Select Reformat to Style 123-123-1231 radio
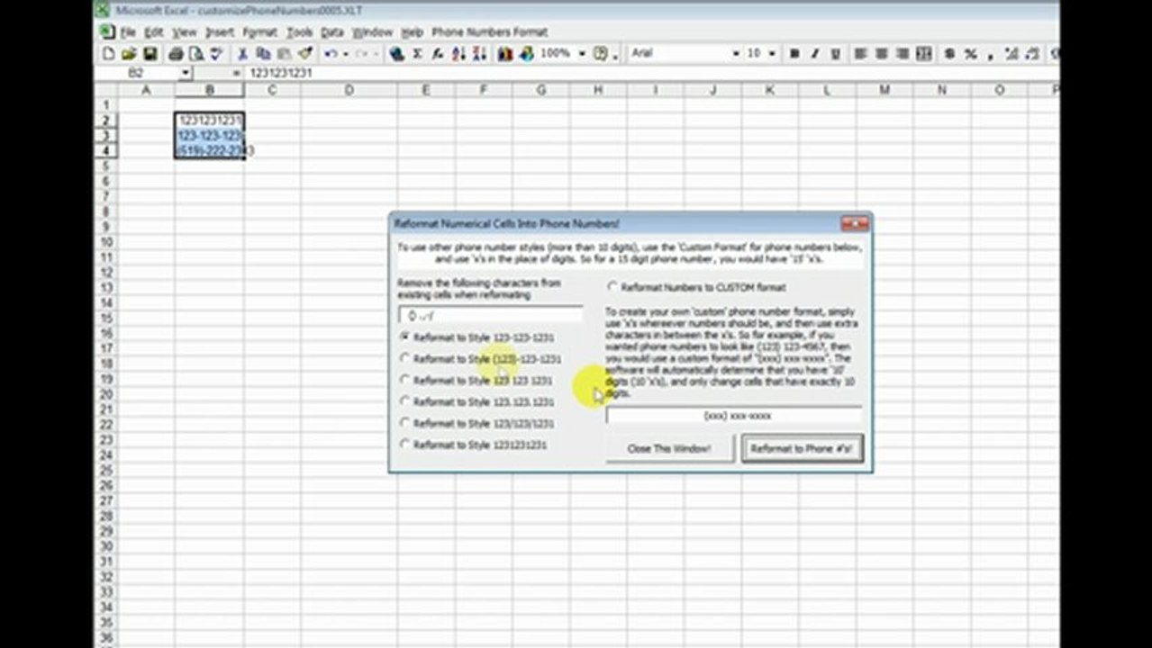The width and height of the screenshot is (1152, 648). [405, 337]
